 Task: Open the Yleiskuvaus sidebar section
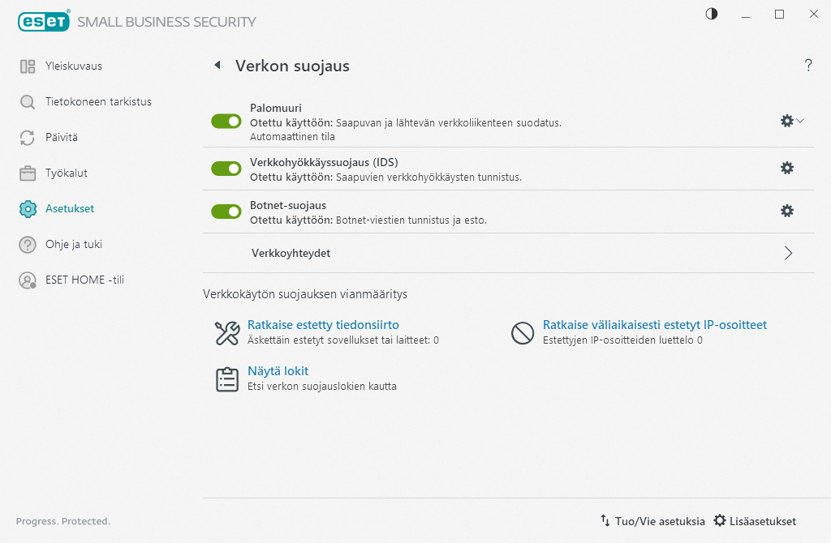click(x=73, y=66)
